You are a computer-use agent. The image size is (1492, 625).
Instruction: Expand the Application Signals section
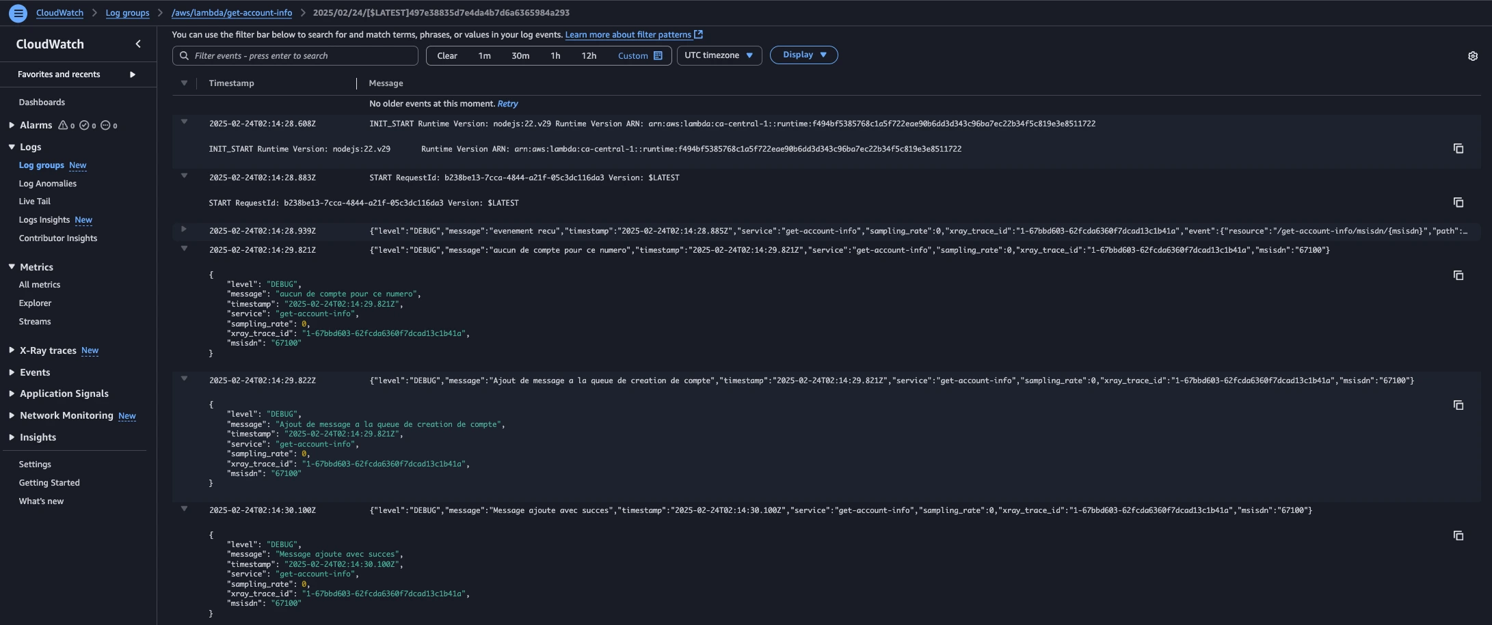click(12, 393)
